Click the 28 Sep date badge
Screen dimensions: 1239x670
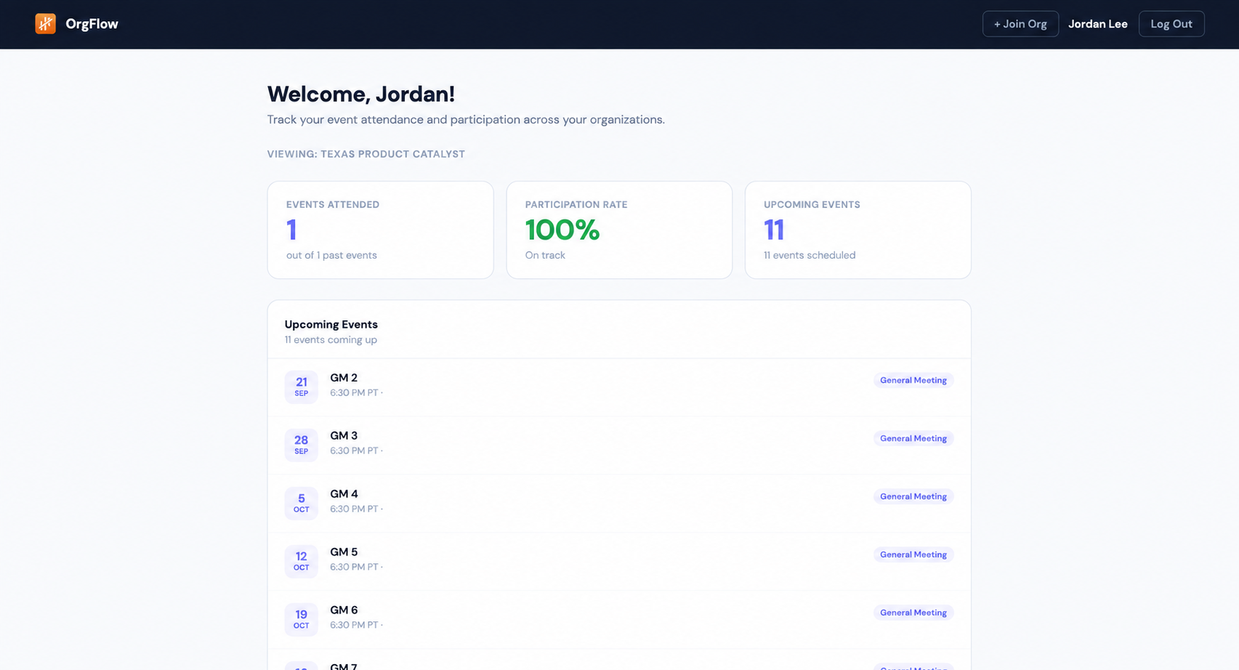pyautogui.click(x=301, y=445)
